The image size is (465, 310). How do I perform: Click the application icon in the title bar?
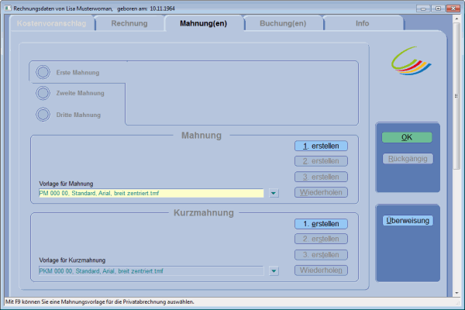coord(7,7)
